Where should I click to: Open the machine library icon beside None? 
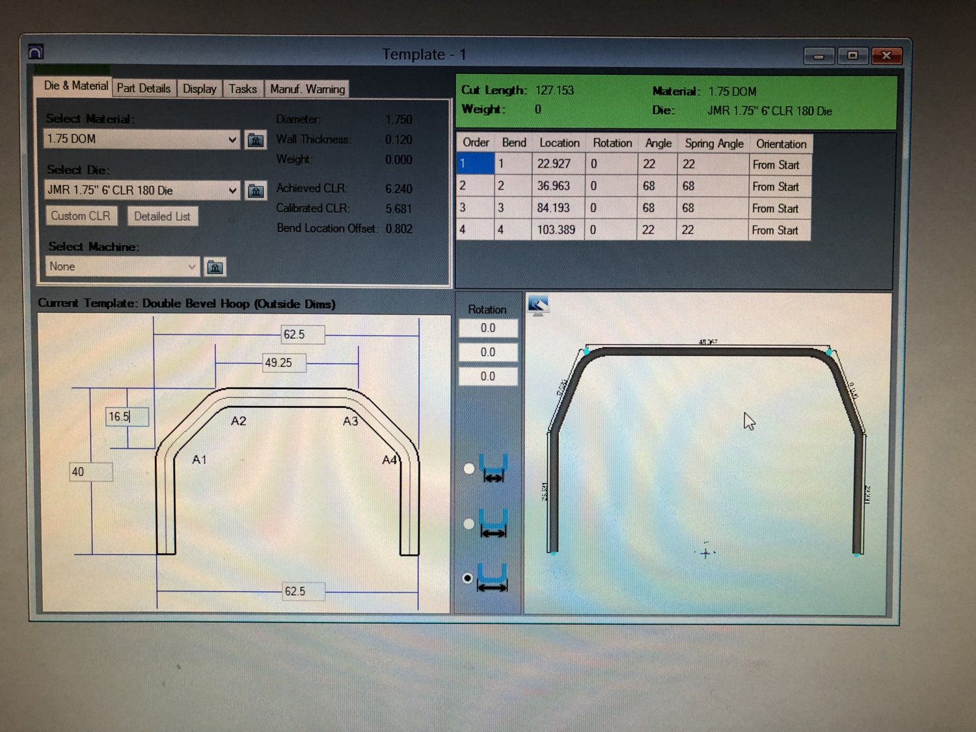click(x=215, y=267)
